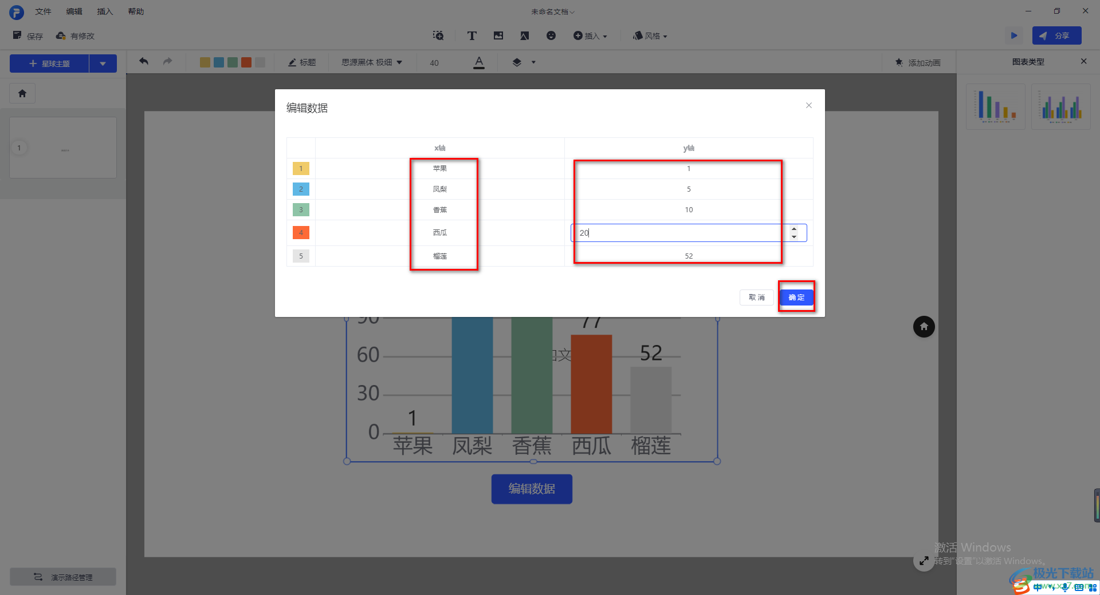Select the x-axis cell 香蕉

[440, 210]
